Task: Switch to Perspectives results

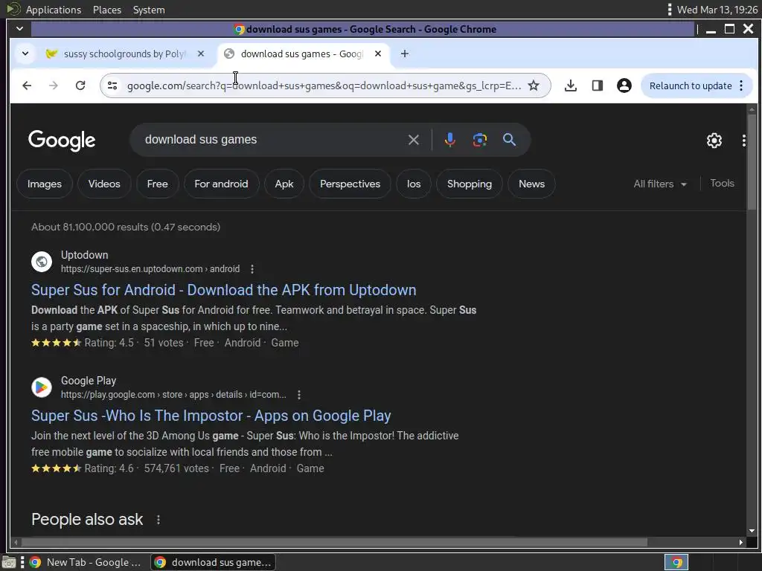Action: coord(350,184)
